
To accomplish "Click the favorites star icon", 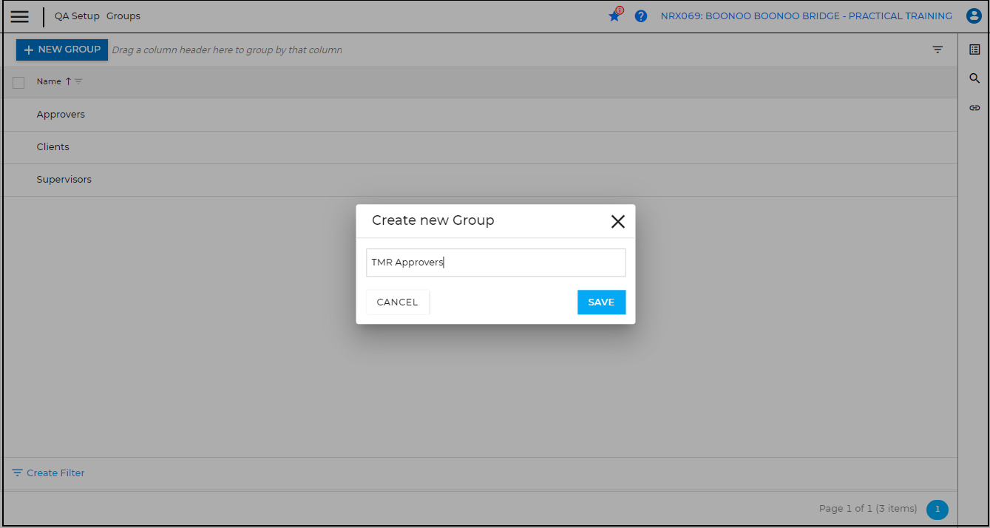I will pyautogui.click(x=614, y=16).
